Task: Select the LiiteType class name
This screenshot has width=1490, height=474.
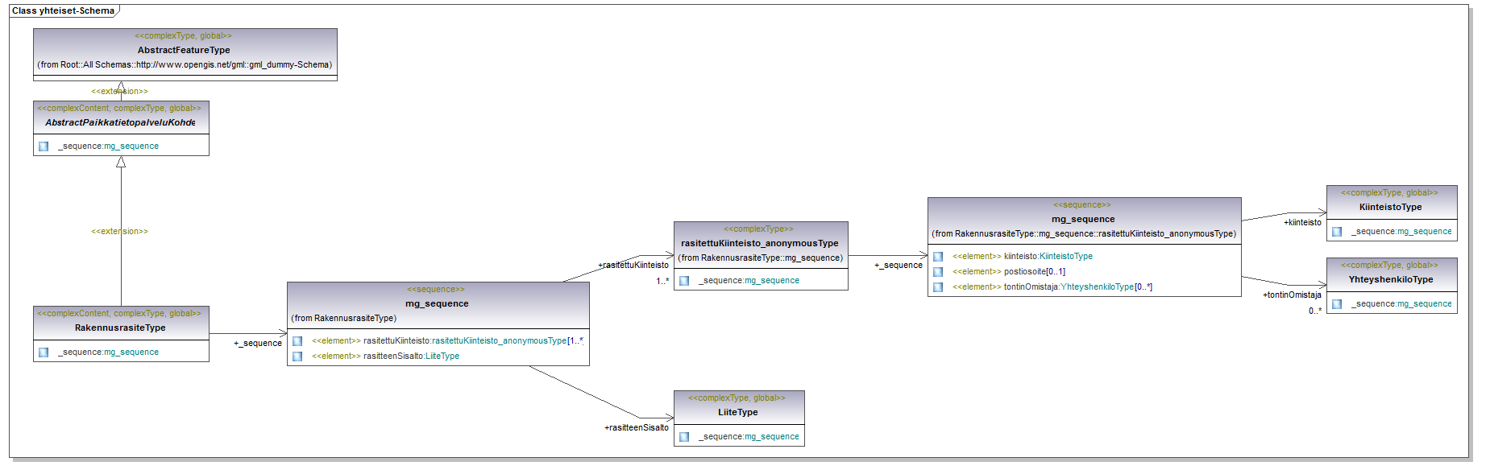Action: coord(737,412)
